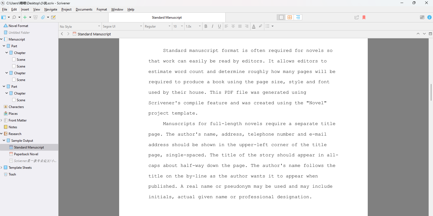Screen dimensions: 433x216
Task: Click the Compose mode icon in toolbar
Action: pyautogui.click(x=422, y=17)
